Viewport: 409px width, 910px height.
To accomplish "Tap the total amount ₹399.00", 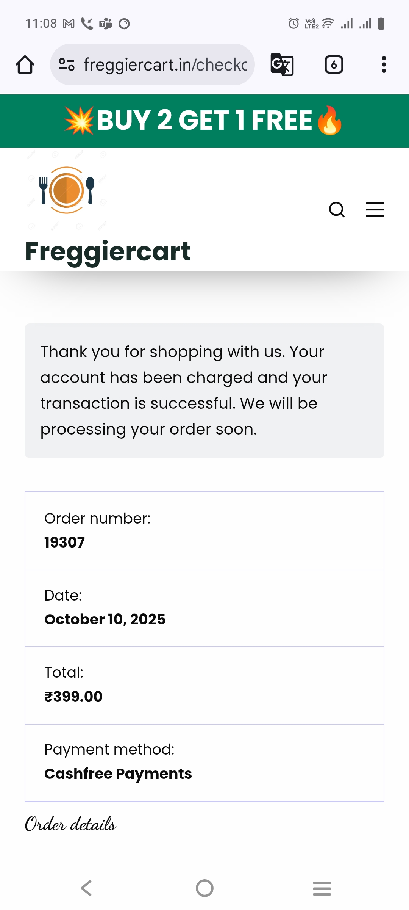I will [x=73, y=697].
